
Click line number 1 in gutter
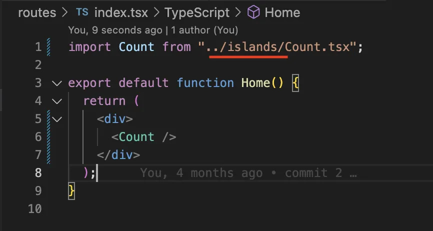[x=38, y=47]
